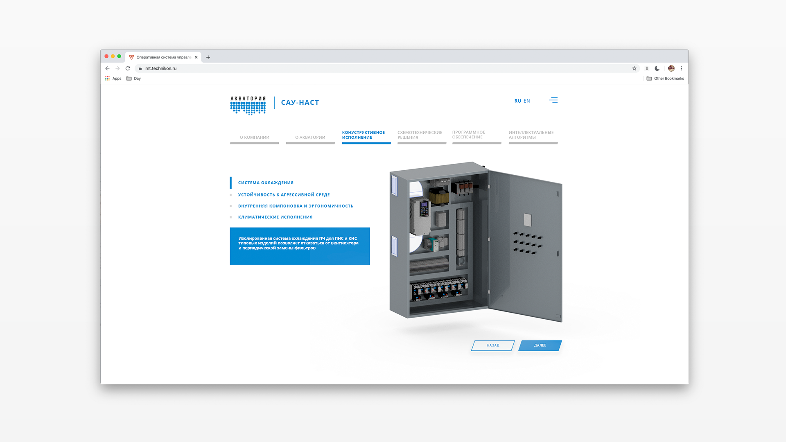786x442 pixels.
Task: Select Устойчивость к агрессивной среде item
Action: (284, 195)
